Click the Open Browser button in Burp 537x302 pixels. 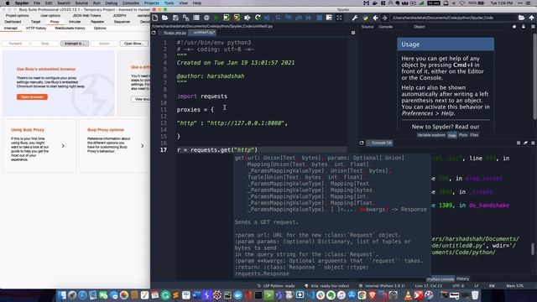[x=134, y=44]
